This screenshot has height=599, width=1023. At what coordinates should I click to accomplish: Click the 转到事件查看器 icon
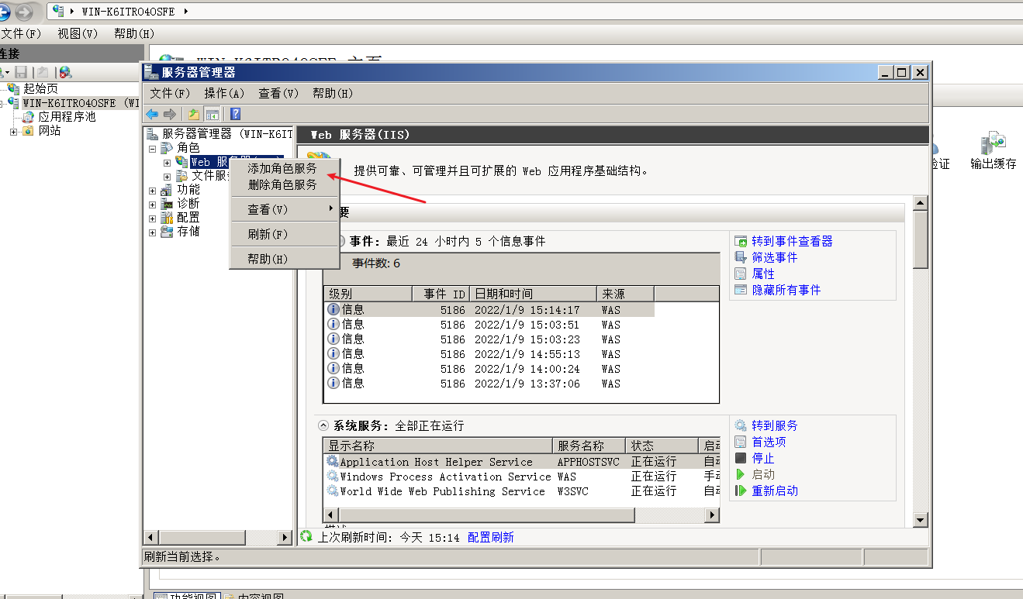[x=741, y=242]
